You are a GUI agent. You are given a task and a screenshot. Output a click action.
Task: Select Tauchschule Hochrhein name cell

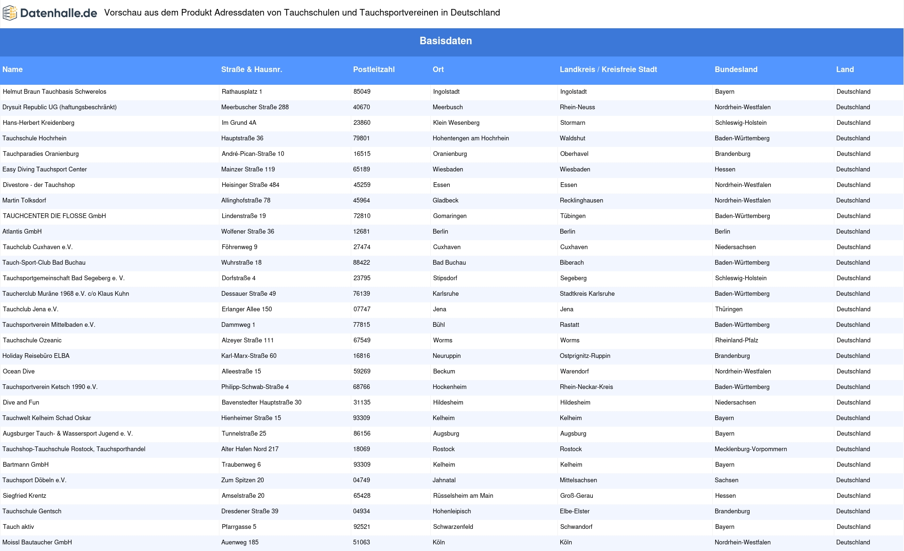click(34, 138)
